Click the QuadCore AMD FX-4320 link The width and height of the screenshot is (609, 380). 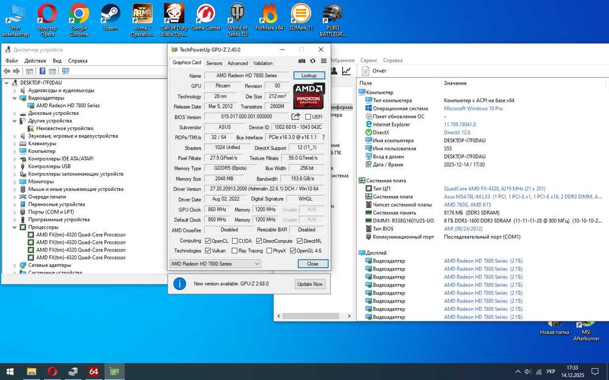tap(495, 188)
